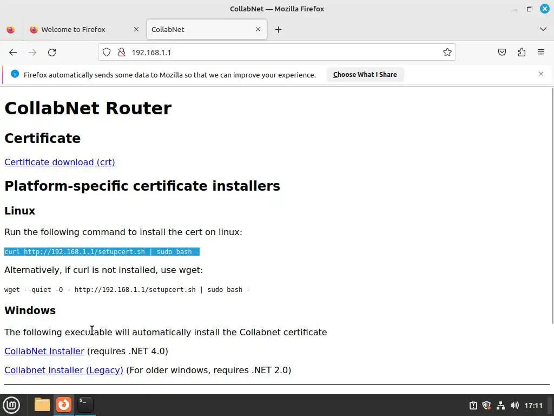This screenshot has height=416, width=554.
Task: Launch the Terminal from the taskbar
Action: [x=85, y=405]
